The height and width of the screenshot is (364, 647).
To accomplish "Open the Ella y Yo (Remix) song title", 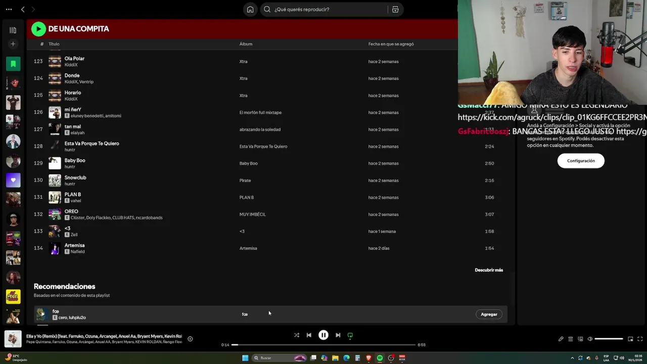I will coord(104,336).
